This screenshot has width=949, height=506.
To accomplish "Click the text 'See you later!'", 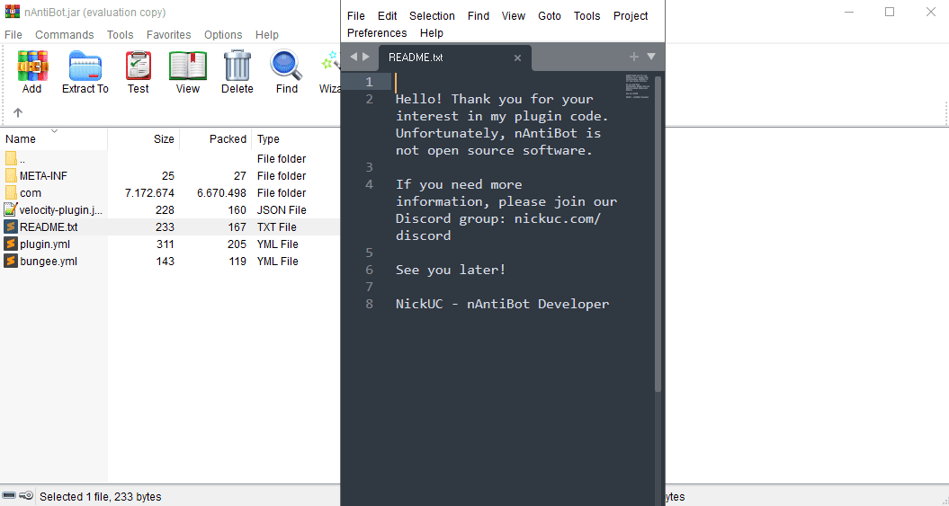I will click(451, 270).
